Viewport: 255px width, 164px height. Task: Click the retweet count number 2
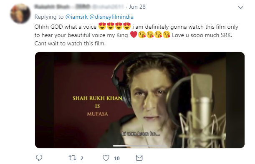coord(82,158)
